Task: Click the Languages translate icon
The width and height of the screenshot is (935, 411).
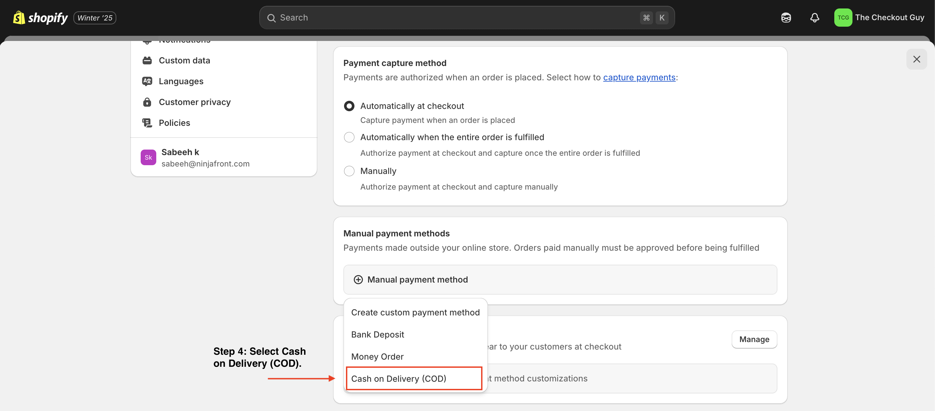Action: point(147,81)
